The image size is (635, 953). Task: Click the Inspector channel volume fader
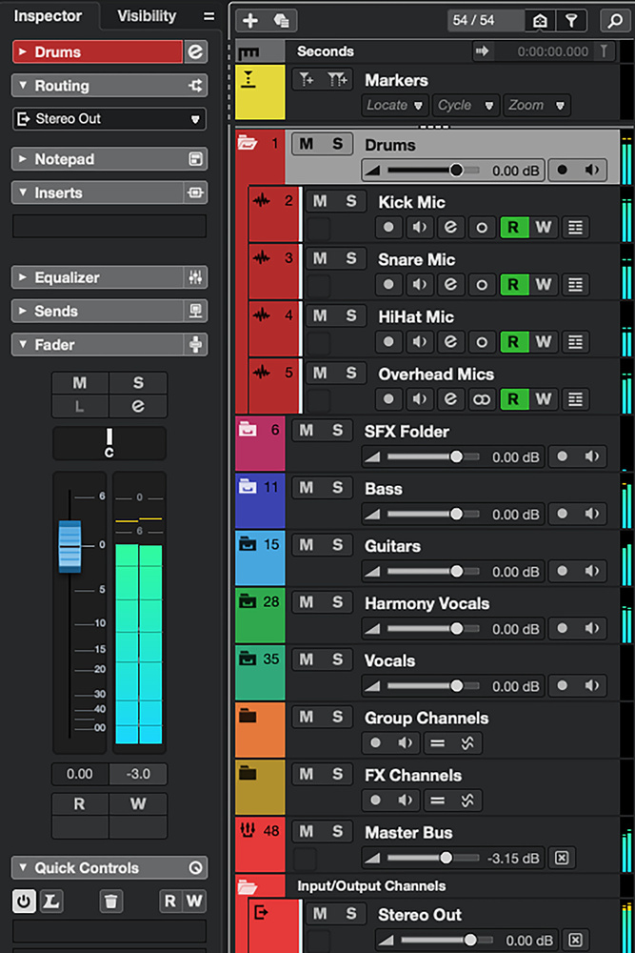tap(69, 546)
